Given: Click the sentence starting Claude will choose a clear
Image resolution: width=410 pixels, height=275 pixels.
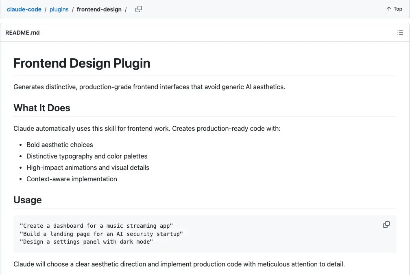Looking at the screenshot, I should (179, 264).
